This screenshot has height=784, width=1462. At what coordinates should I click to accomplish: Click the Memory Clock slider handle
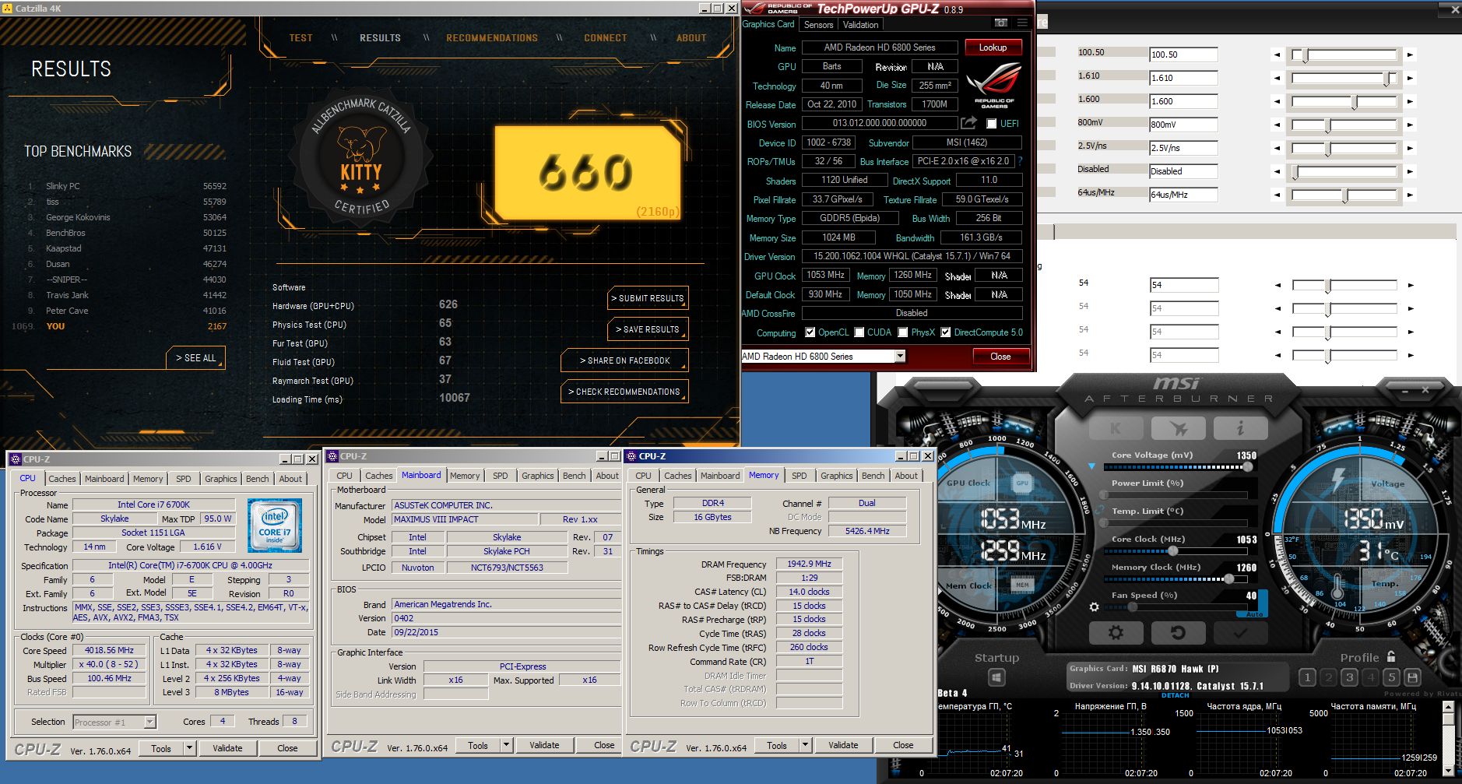point(1228,579)
